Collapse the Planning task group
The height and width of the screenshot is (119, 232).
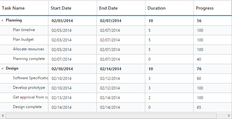pos(2,21)
